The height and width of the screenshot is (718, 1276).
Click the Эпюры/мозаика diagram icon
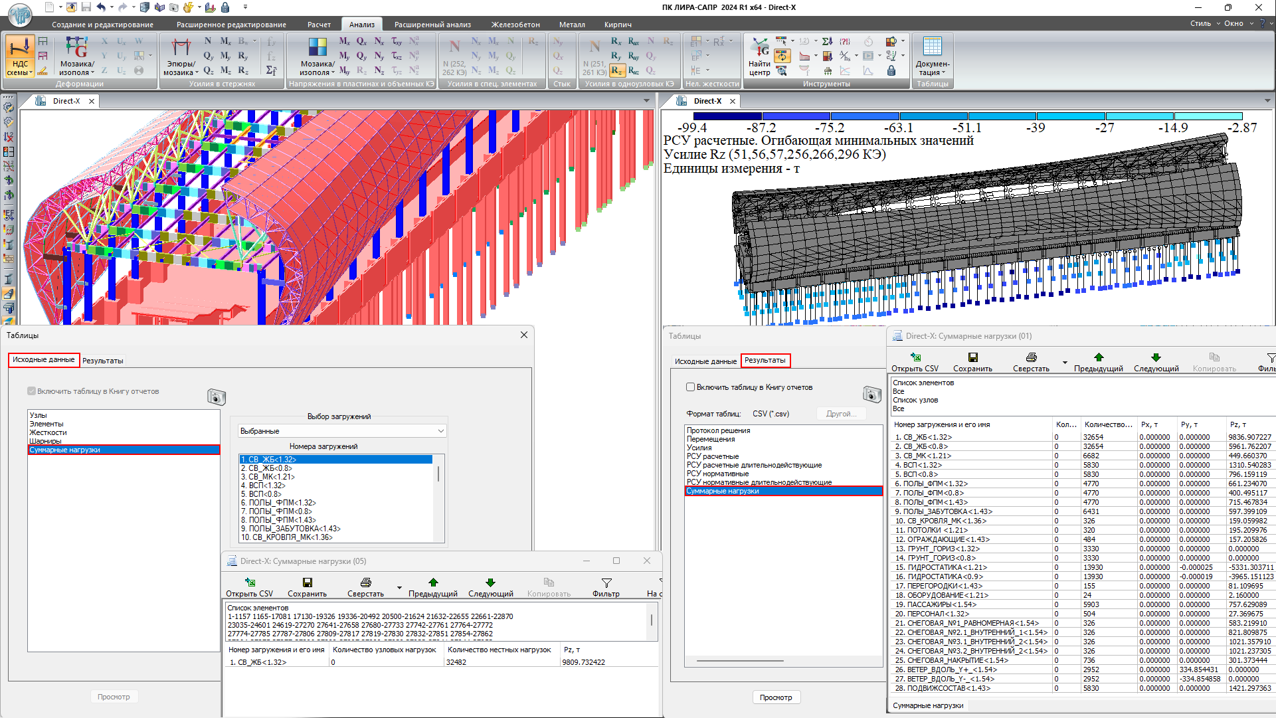point(181,48)
